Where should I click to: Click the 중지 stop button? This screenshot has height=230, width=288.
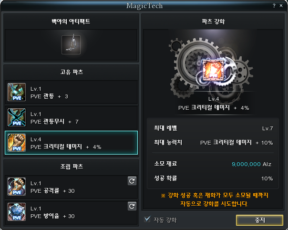[259, 220]
